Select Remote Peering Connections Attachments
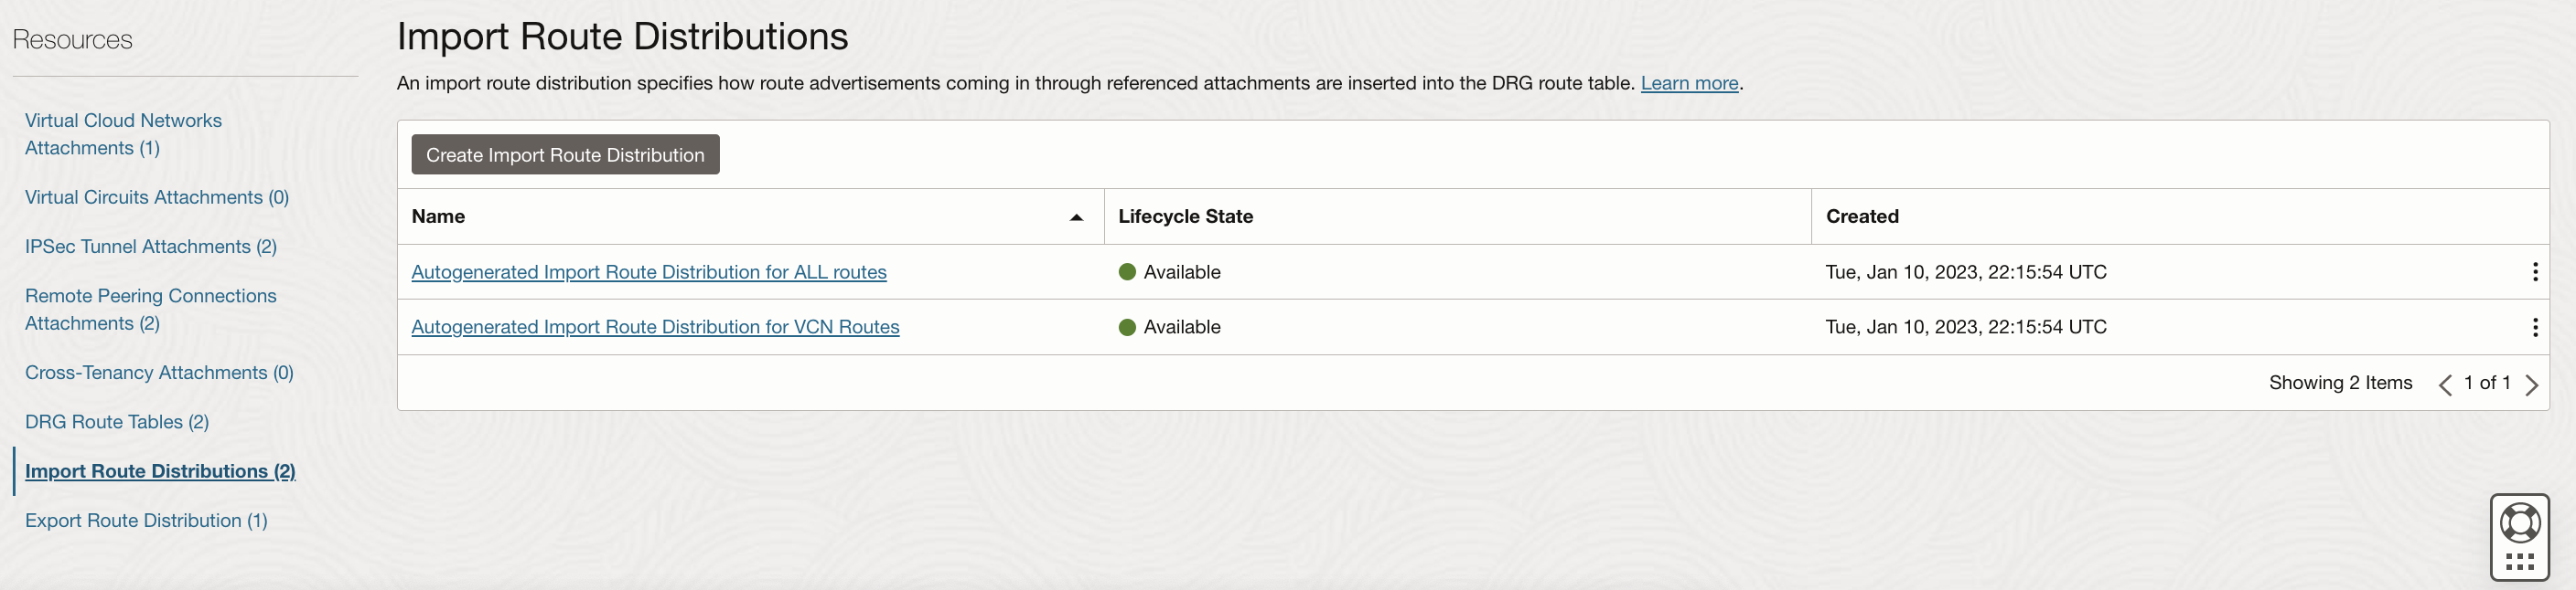This screenshot has height=590, width=2576. pos(150,310)
